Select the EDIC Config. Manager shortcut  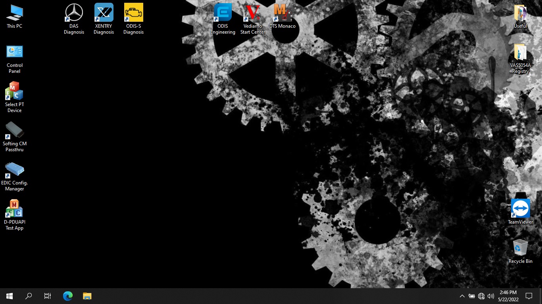(15, 176)
